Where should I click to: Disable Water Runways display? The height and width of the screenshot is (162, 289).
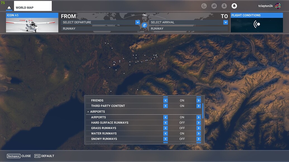165,133
